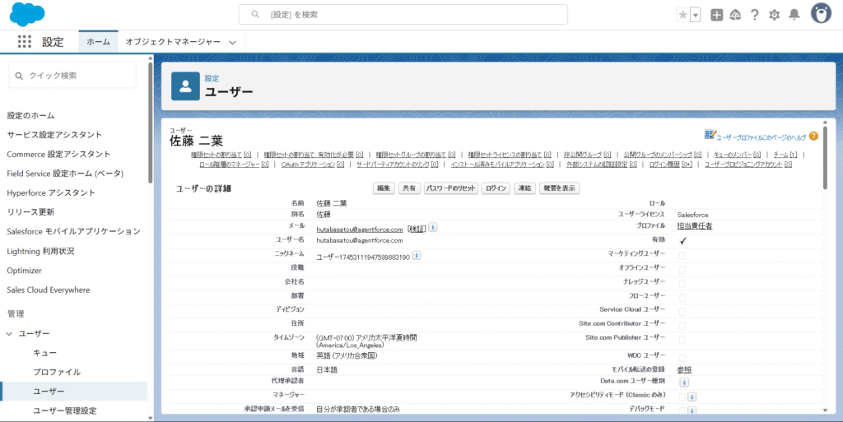Screen dimensions: 843x422
Task: Open the オブジェクトマネージャー tab
Action: click(173, 42)
